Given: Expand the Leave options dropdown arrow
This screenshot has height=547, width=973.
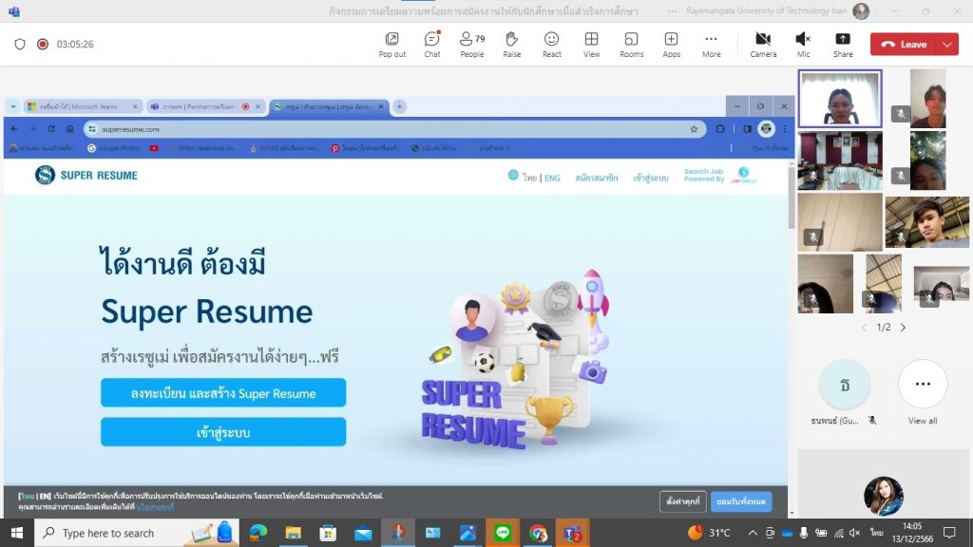Looking at the screenshot, I should [947, 44].
